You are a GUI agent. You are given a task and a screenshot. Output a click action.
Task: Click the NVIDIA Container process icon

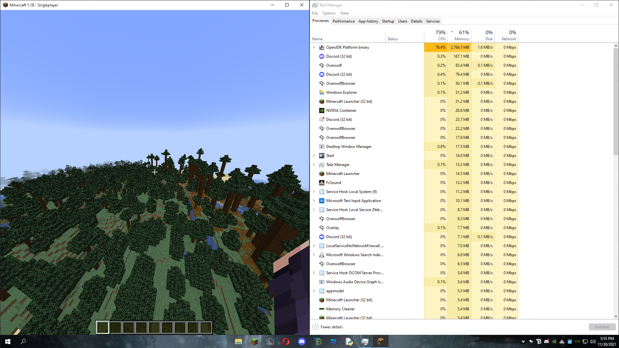[x=321, y=111]
